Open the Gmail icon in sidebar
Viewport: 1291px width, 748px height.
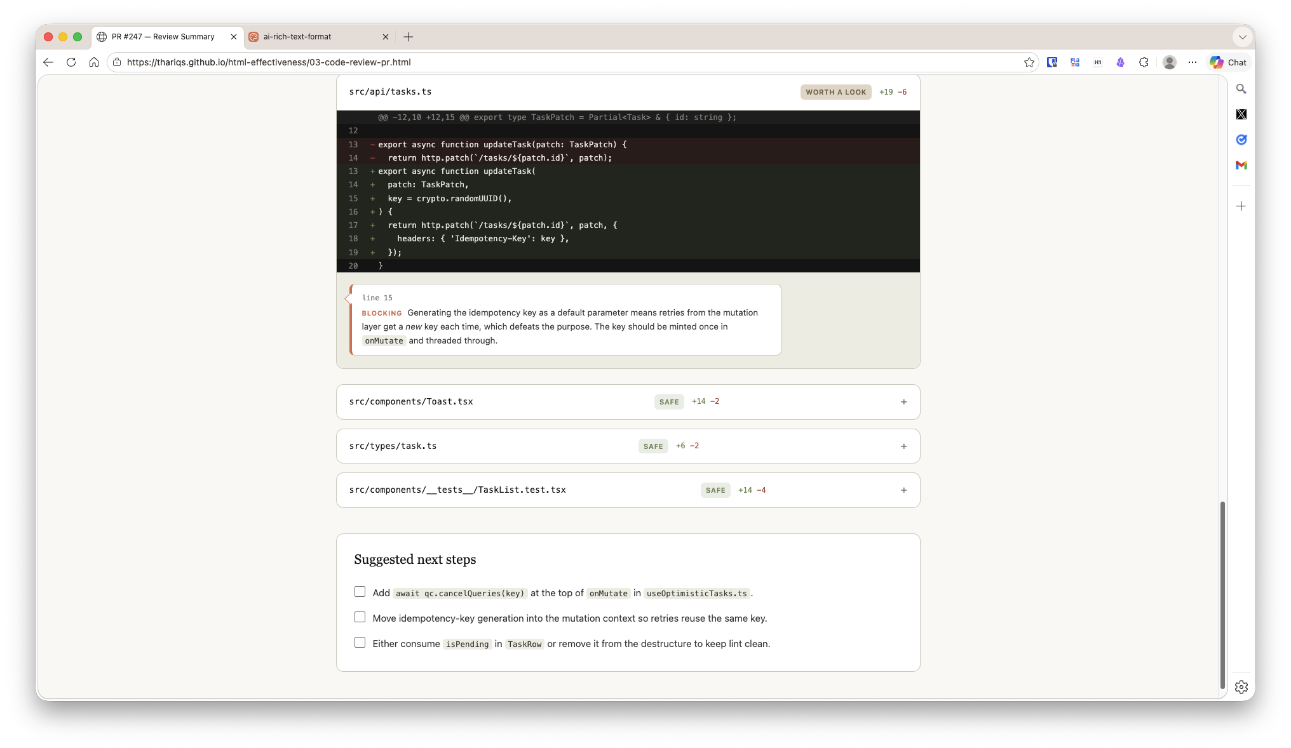pos(1241,166)
